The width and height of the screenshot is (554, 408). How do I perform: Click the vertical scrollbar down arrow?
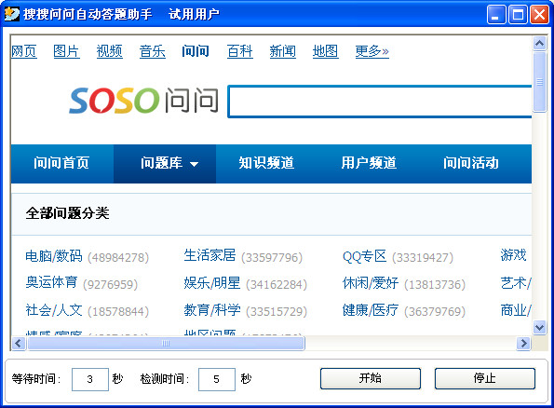539,327
